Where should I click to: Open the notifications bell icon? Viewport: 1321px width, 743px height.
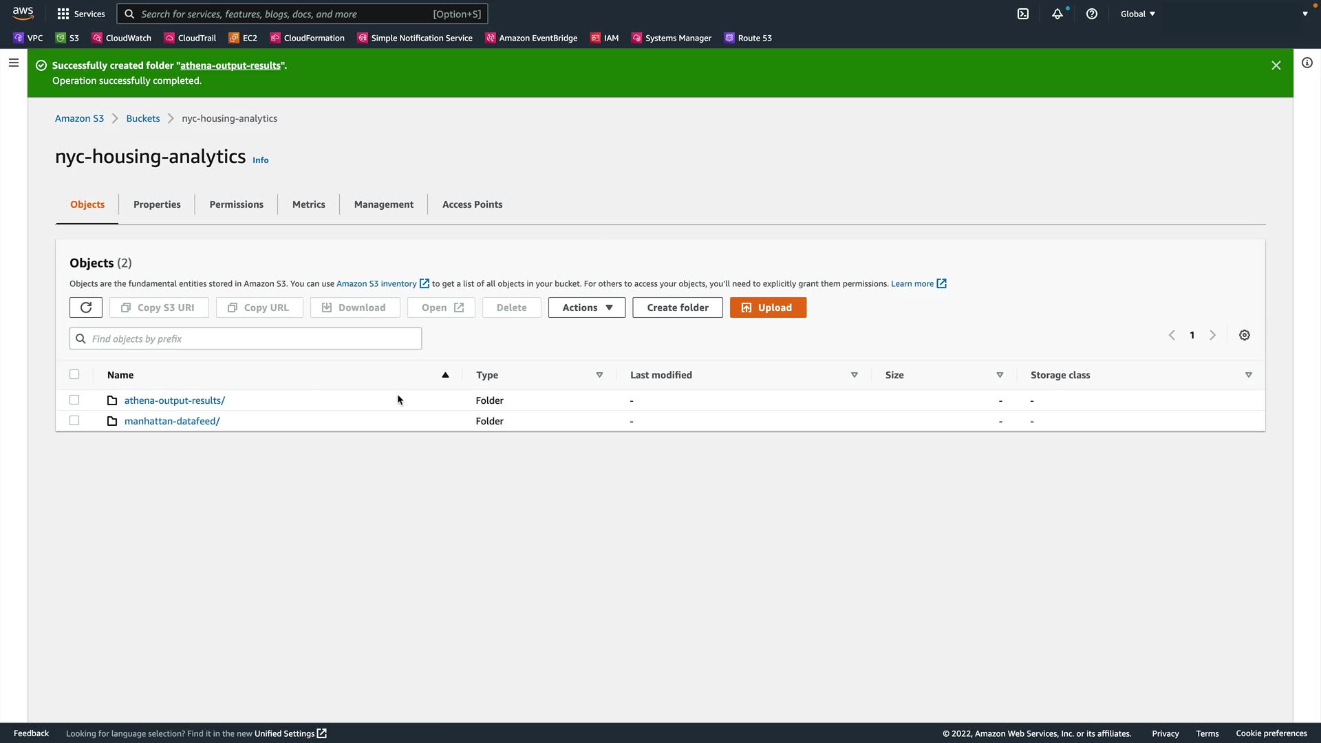click(1057, 14)
